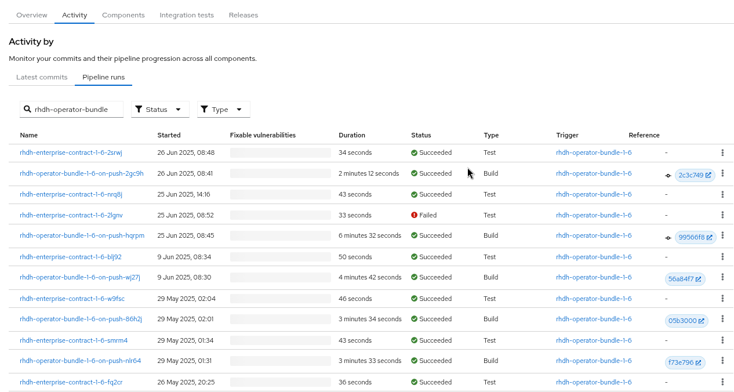
Task: Open kebab menu for the Failed pipeline run
Action: 722,215
